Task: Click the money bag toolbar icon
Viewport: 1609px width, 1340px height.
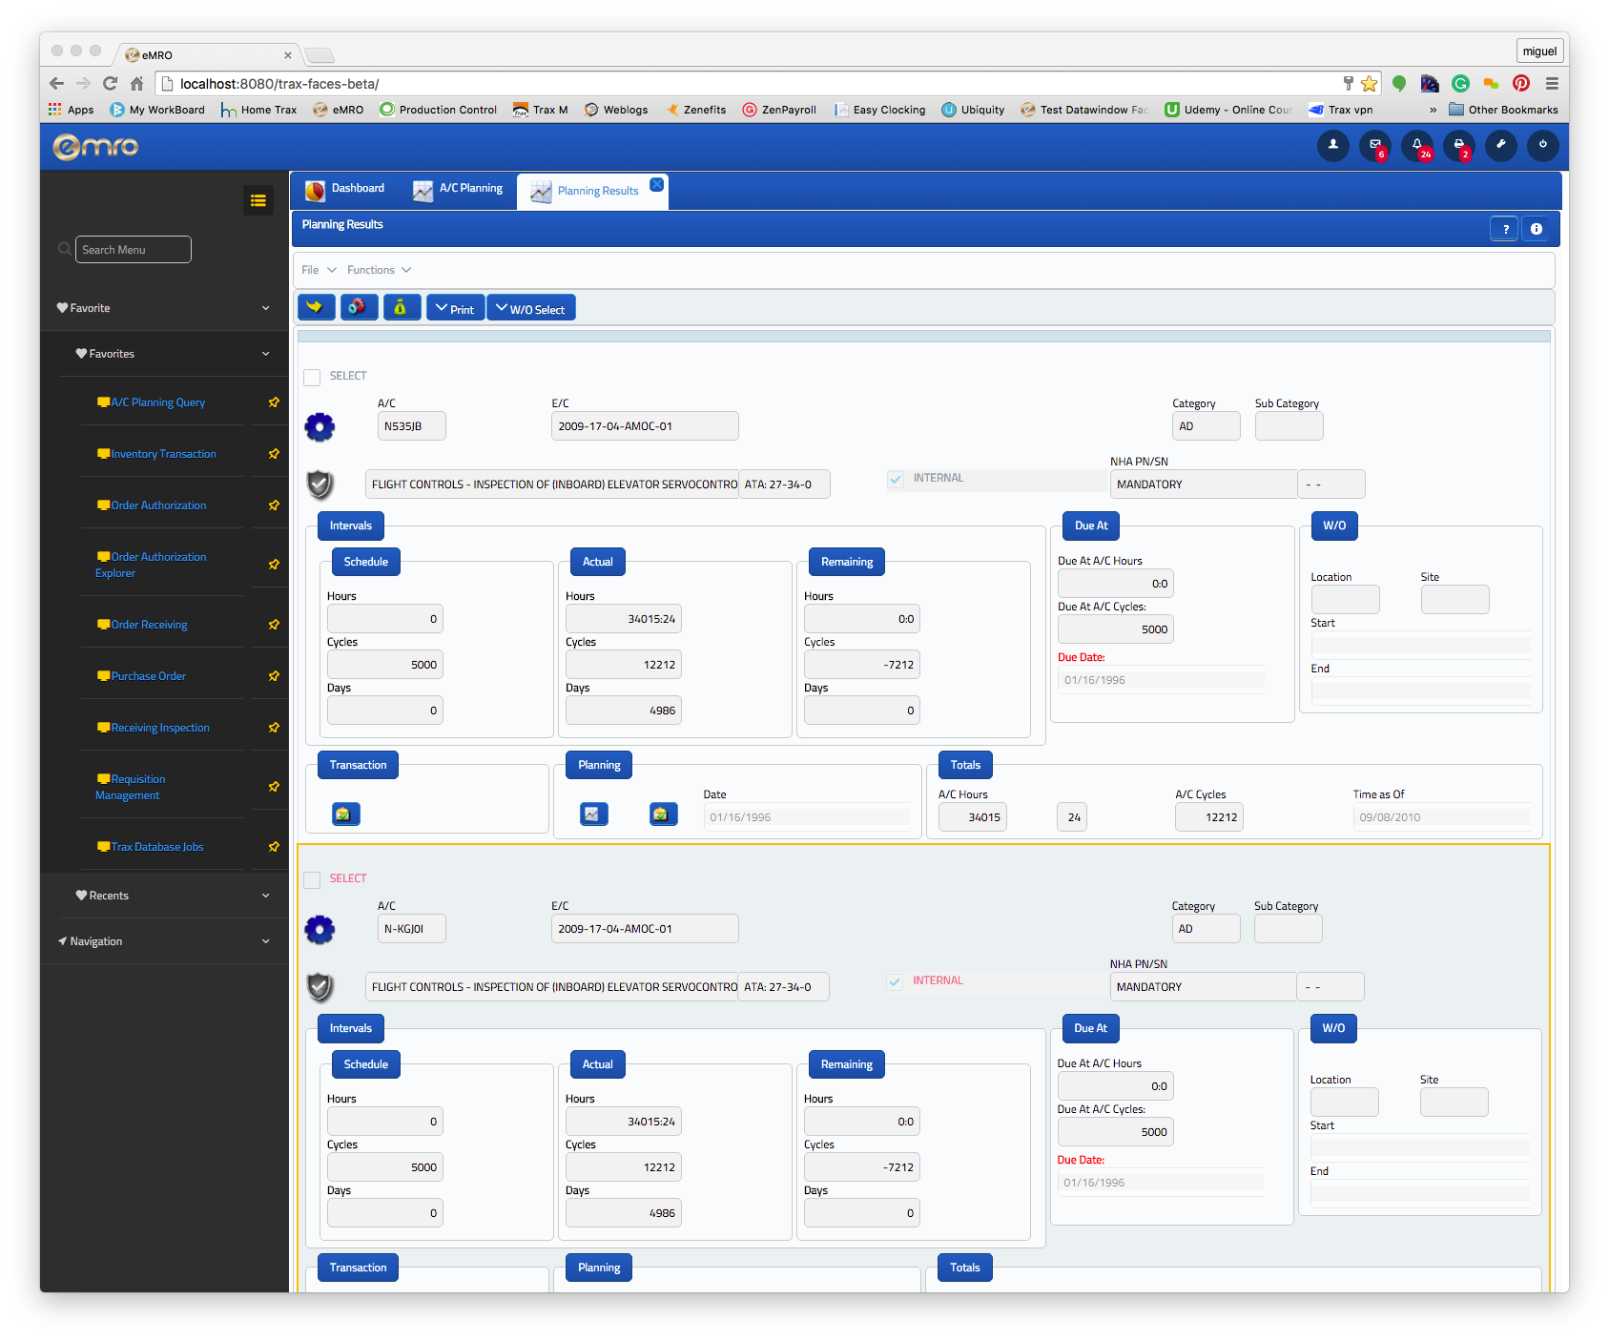Action: point(402,308)
